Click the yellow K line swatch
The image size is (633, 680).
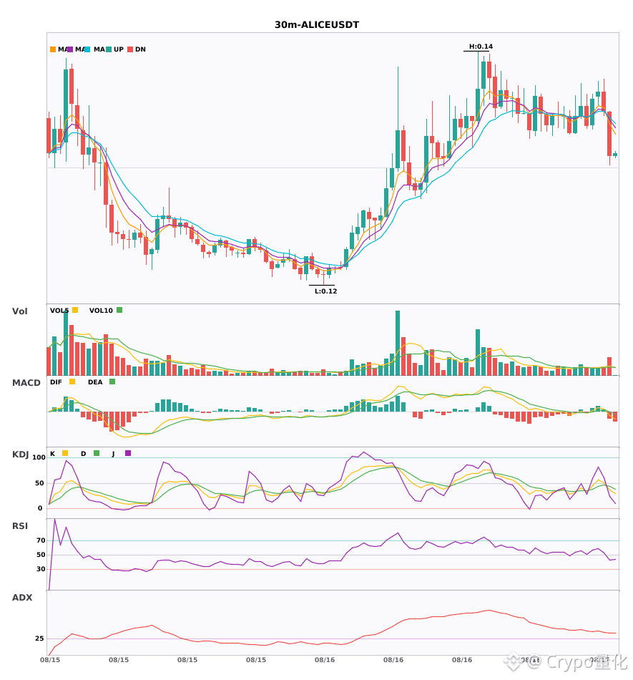[65, 453]
